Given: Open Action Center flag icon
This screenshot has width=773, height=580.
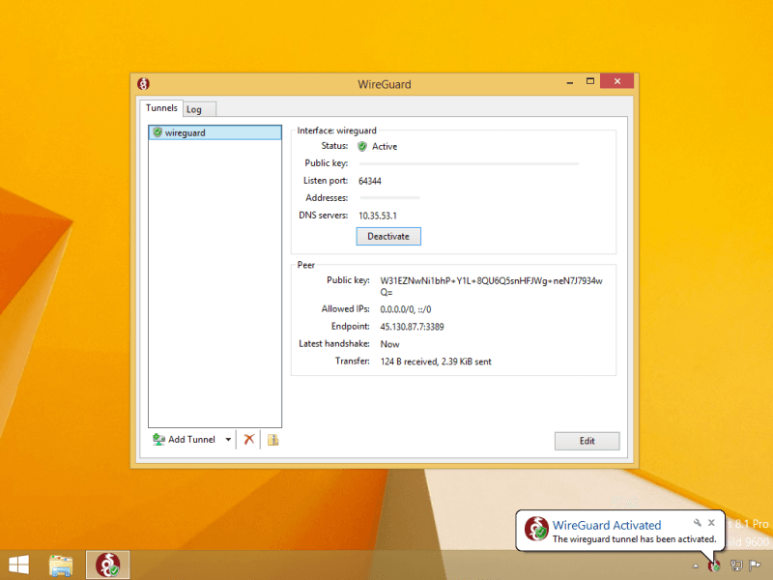Looking at the screenshot, I should [755, 565].
